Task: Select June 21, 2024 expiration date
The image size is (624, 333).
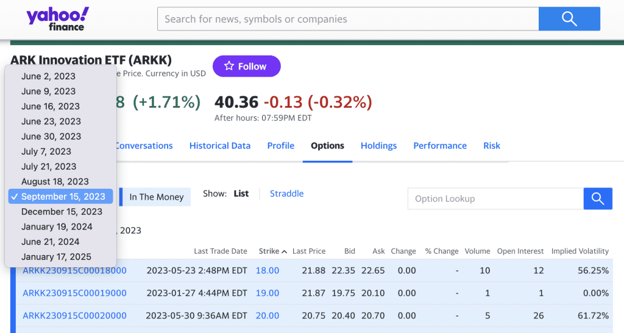Action: [x=60, y=242]
